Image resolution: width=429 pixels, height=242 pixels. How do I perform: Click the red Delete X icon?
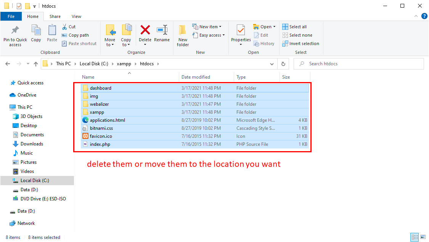click(x=145, y=30)
